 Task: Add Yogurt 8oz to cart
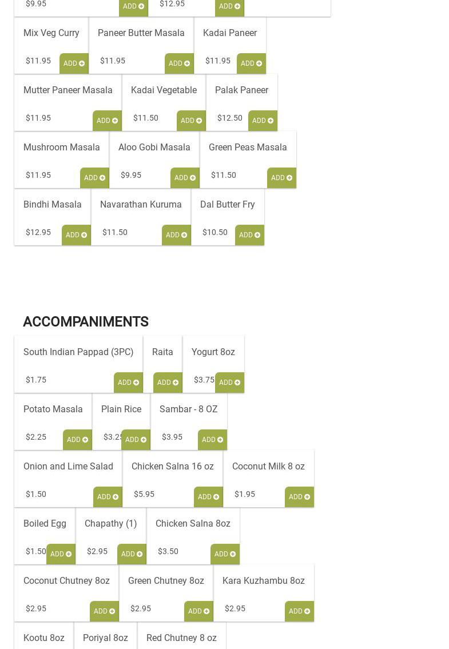pyautogui.click(x=229, y=383)
